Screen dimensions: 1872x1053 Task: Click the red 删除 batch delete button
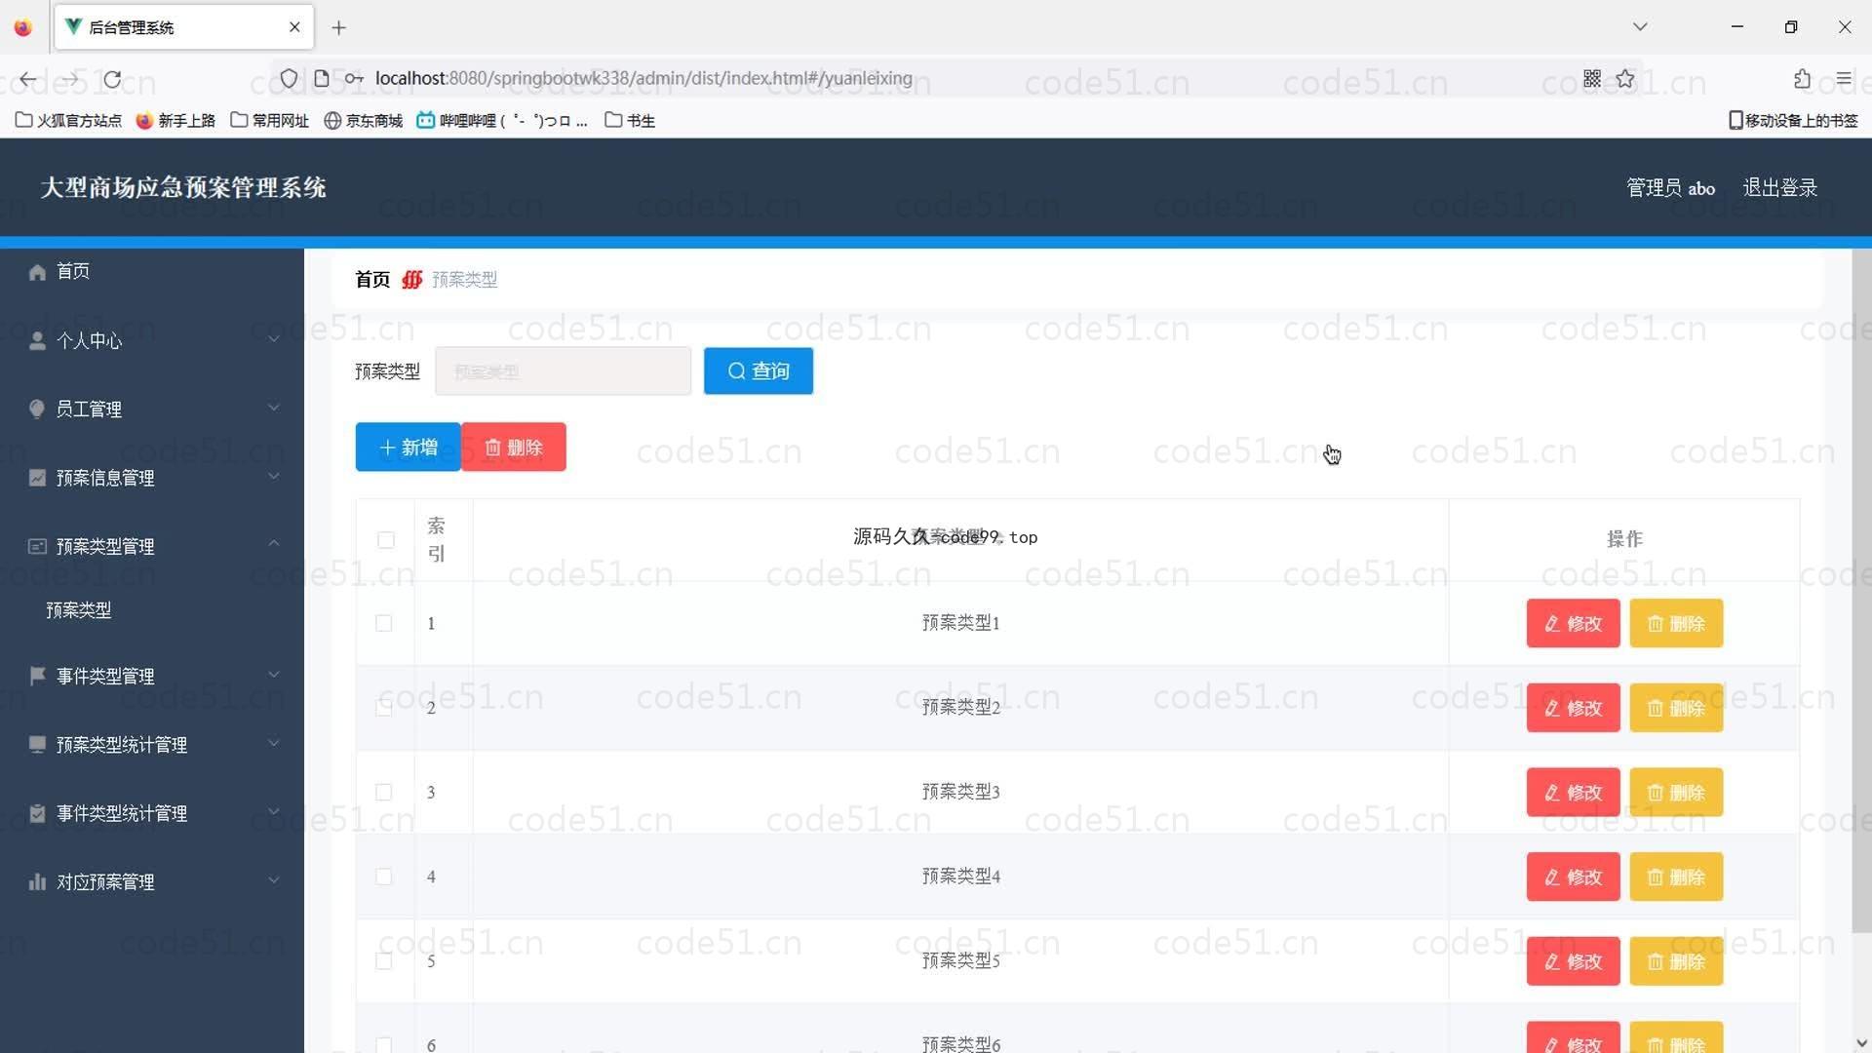click(x=514, y=448)
